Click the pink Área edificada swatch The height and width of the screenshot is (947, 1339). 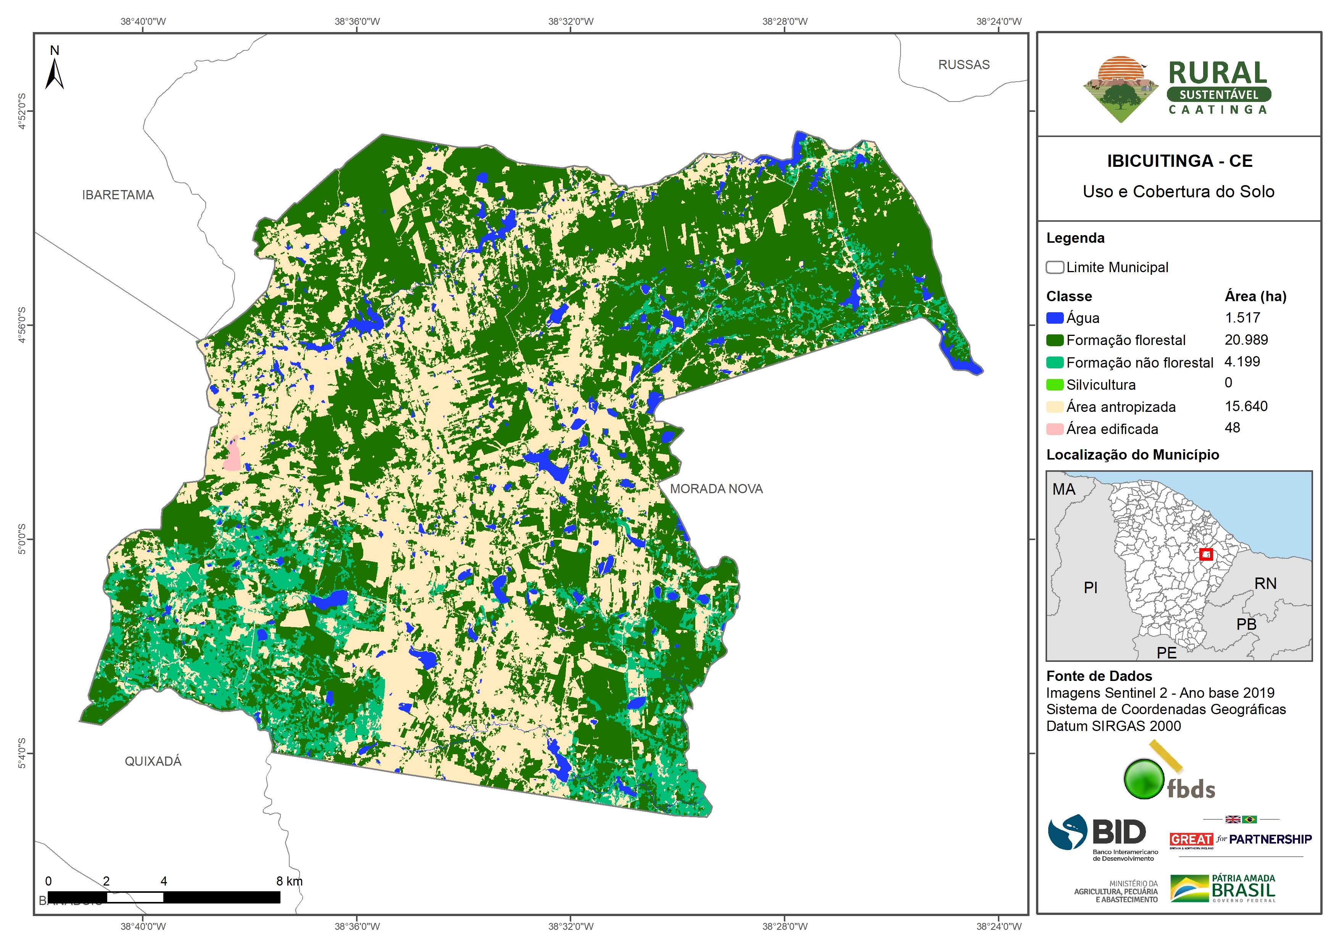tap(1054, 429)
